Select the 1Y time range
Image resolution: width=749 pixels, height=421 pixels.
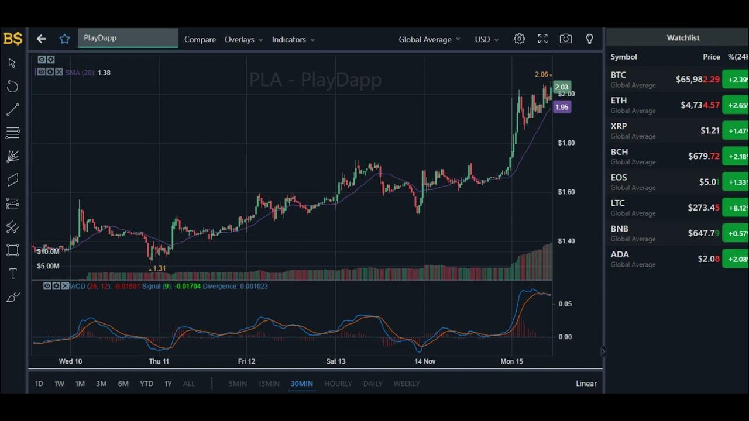tap(168, 384)
